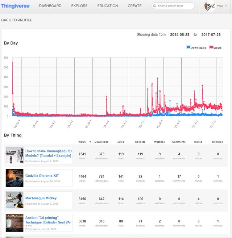Click the 4464 views value
232x238 pixels.
click(82, 176)
